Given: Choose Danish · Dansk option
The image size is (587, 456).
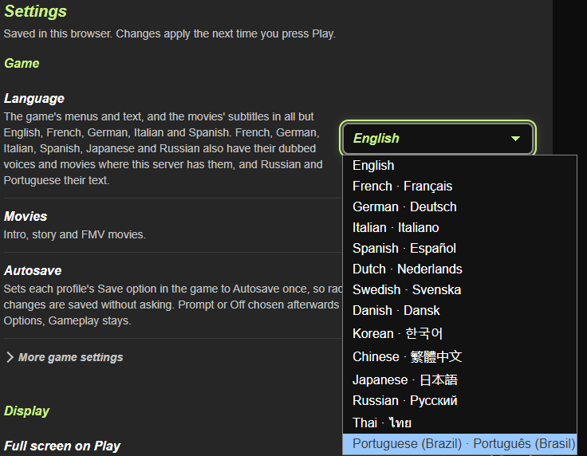Looking at the screenshot, I should (x=459, y=310).
